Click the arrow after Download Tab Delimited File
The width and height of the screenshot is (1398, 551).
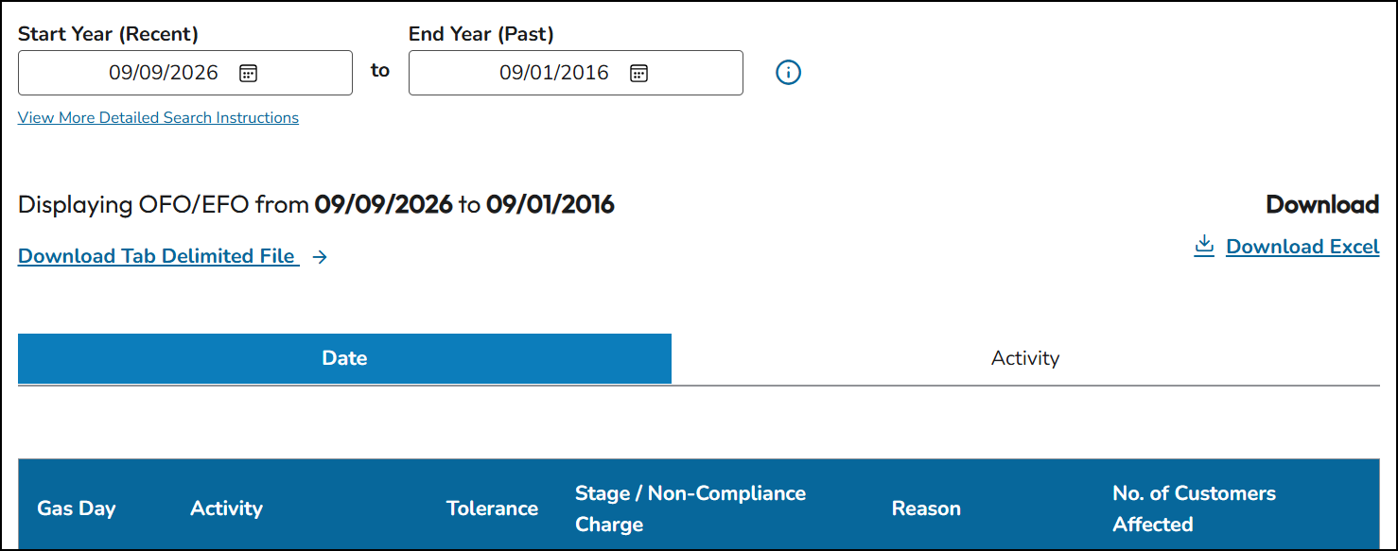tap(320, 256)
